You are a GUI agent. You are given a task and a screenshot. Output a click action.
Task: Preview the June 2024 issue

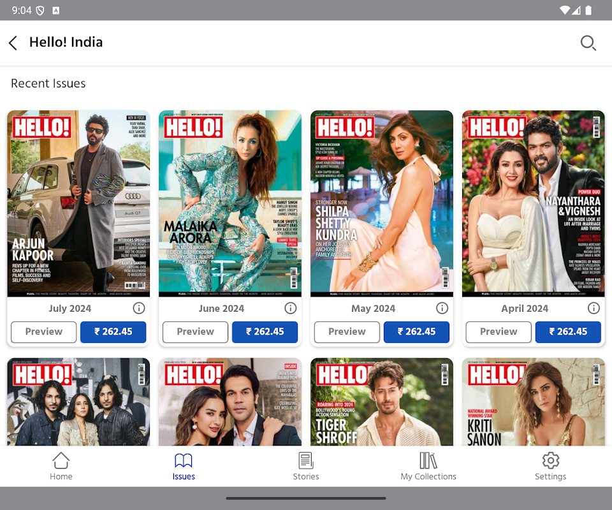pyautogui.click(x=195, y=332)
